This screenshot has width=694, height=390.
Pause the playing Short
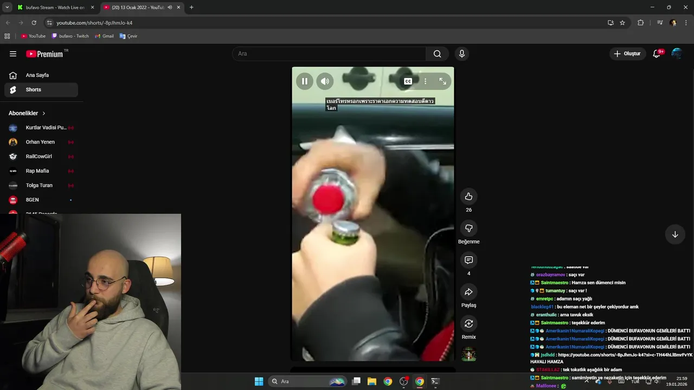305,81
